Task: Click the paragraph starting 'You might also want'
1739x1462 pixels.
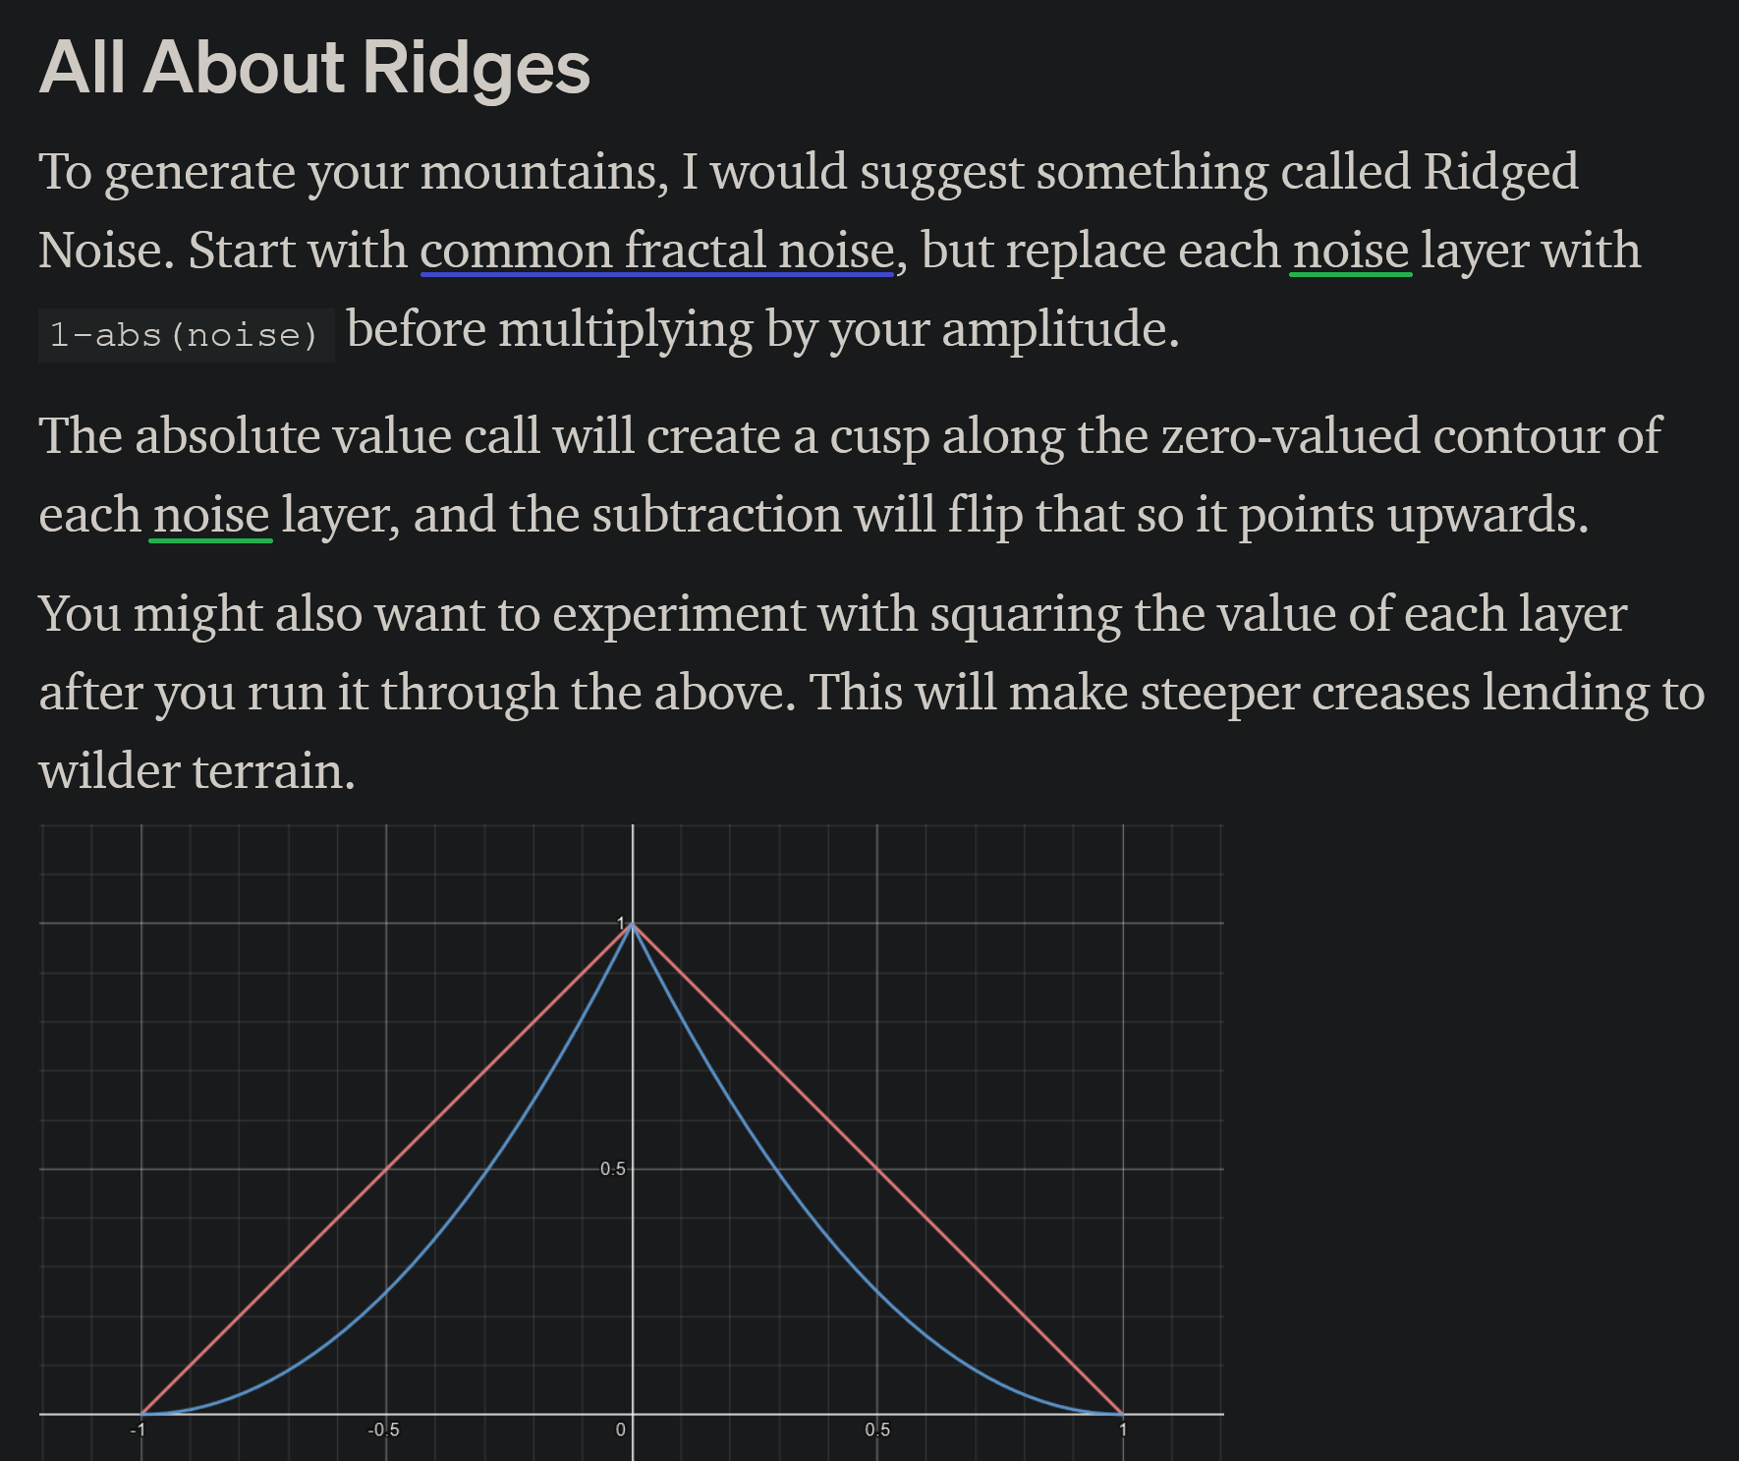Action: (x=871, y=693)
